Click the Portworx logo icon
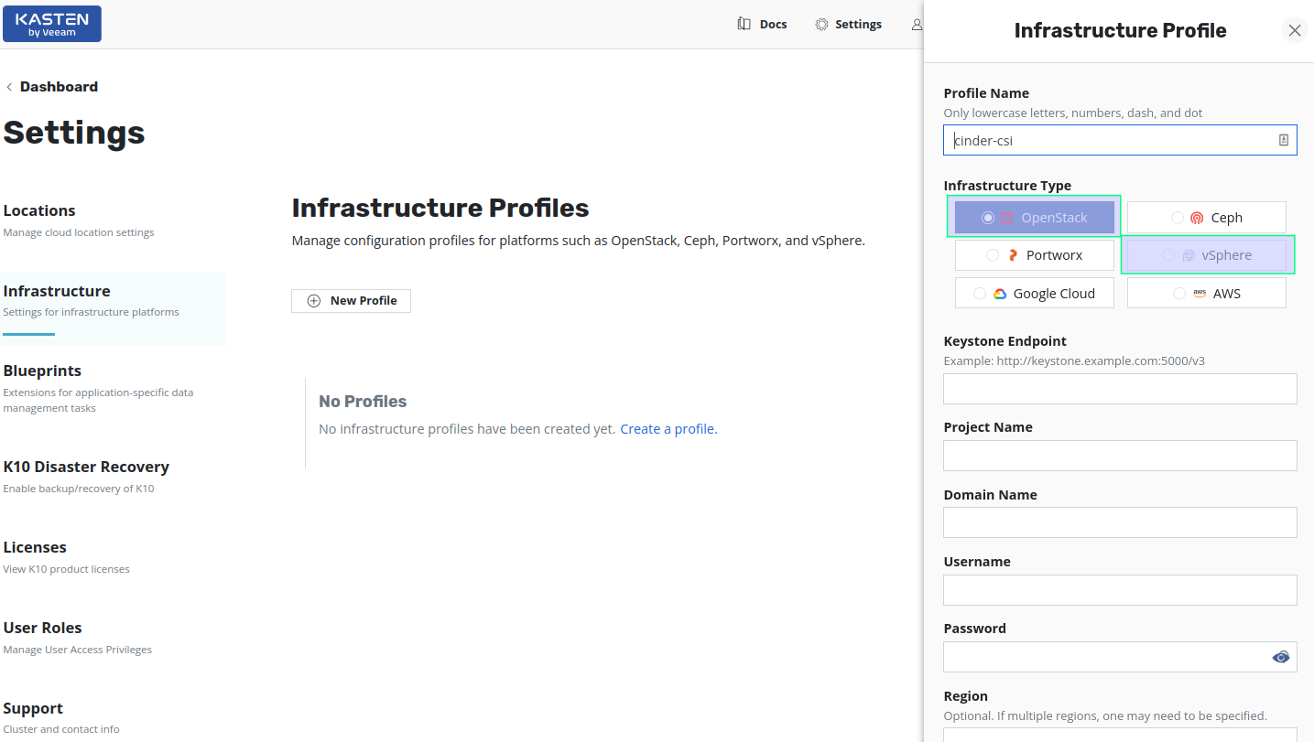 (x=1013, y=255)
